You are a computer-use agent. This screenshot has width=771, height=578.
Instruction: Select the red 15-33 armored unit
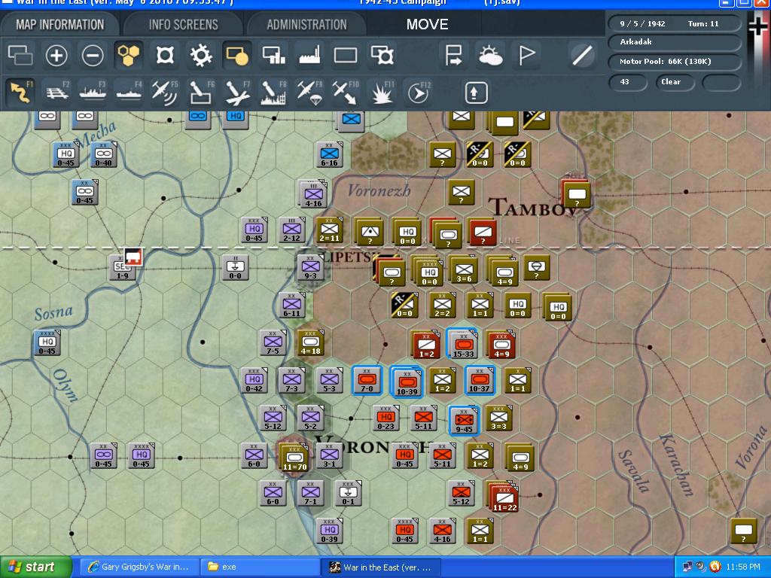463,344
